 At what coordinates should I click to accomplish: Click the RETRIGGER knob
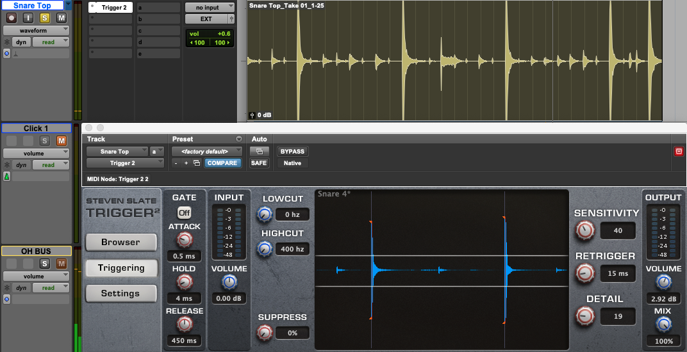pos(584,273)
